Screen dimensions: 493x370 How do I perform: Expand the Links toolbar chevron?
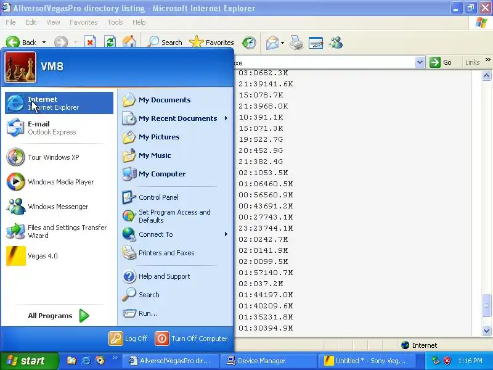tap(487, 59)
